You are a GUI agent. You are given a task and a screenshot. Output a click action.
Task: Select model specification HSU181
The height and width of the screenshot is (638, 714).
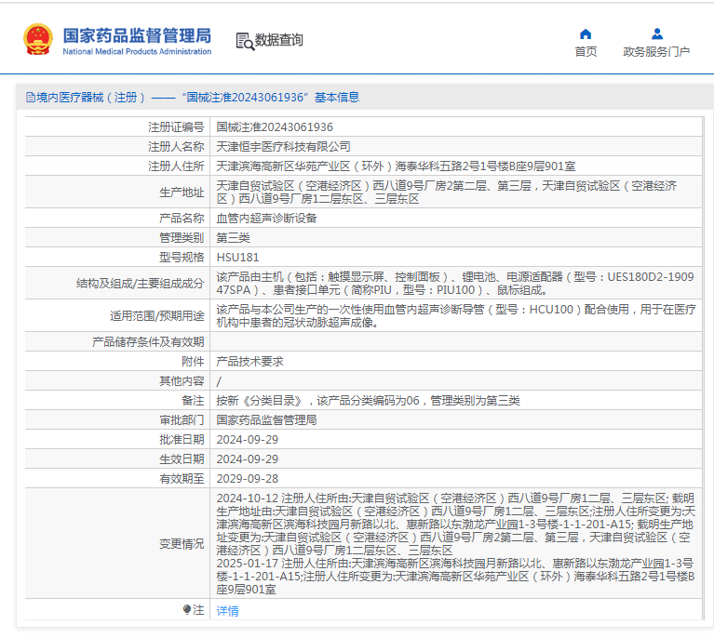point(237,257)
